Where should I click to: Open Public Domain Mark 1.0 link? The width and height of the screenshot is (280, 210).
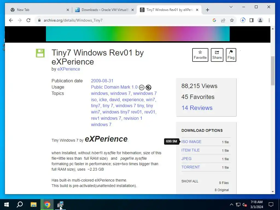[x=114, y=87]
